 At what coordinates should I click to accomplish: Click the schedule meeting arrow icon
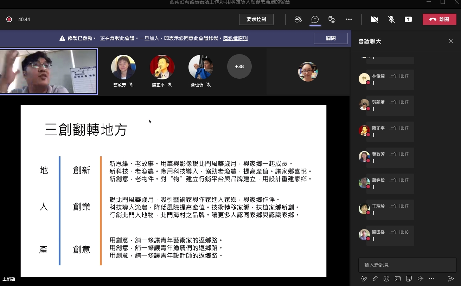pos(420,279)
